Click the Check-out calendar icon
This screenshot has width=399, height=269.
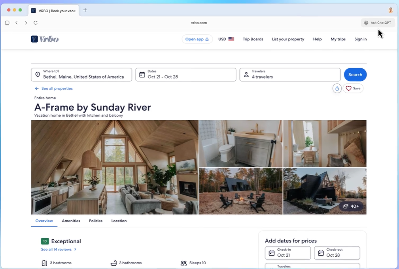pyautogui.click(x=321, y=253)
